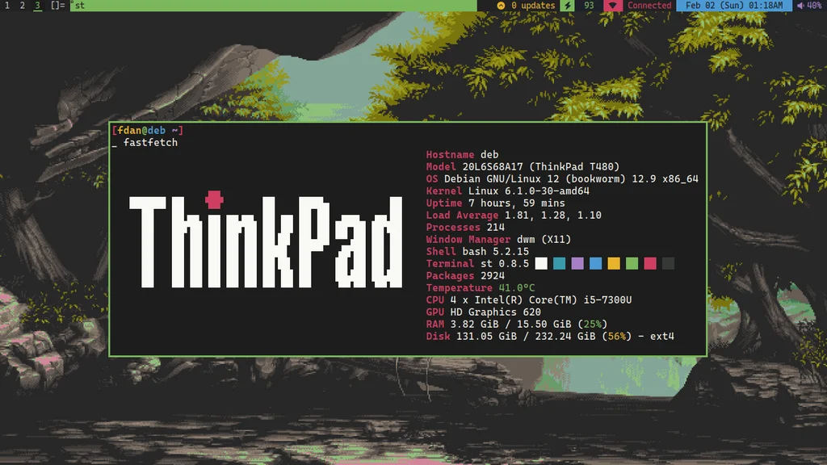Click the Shell bash 5.2.15 line
This screenshot has width=827, height=465.
tap(477, 252)
